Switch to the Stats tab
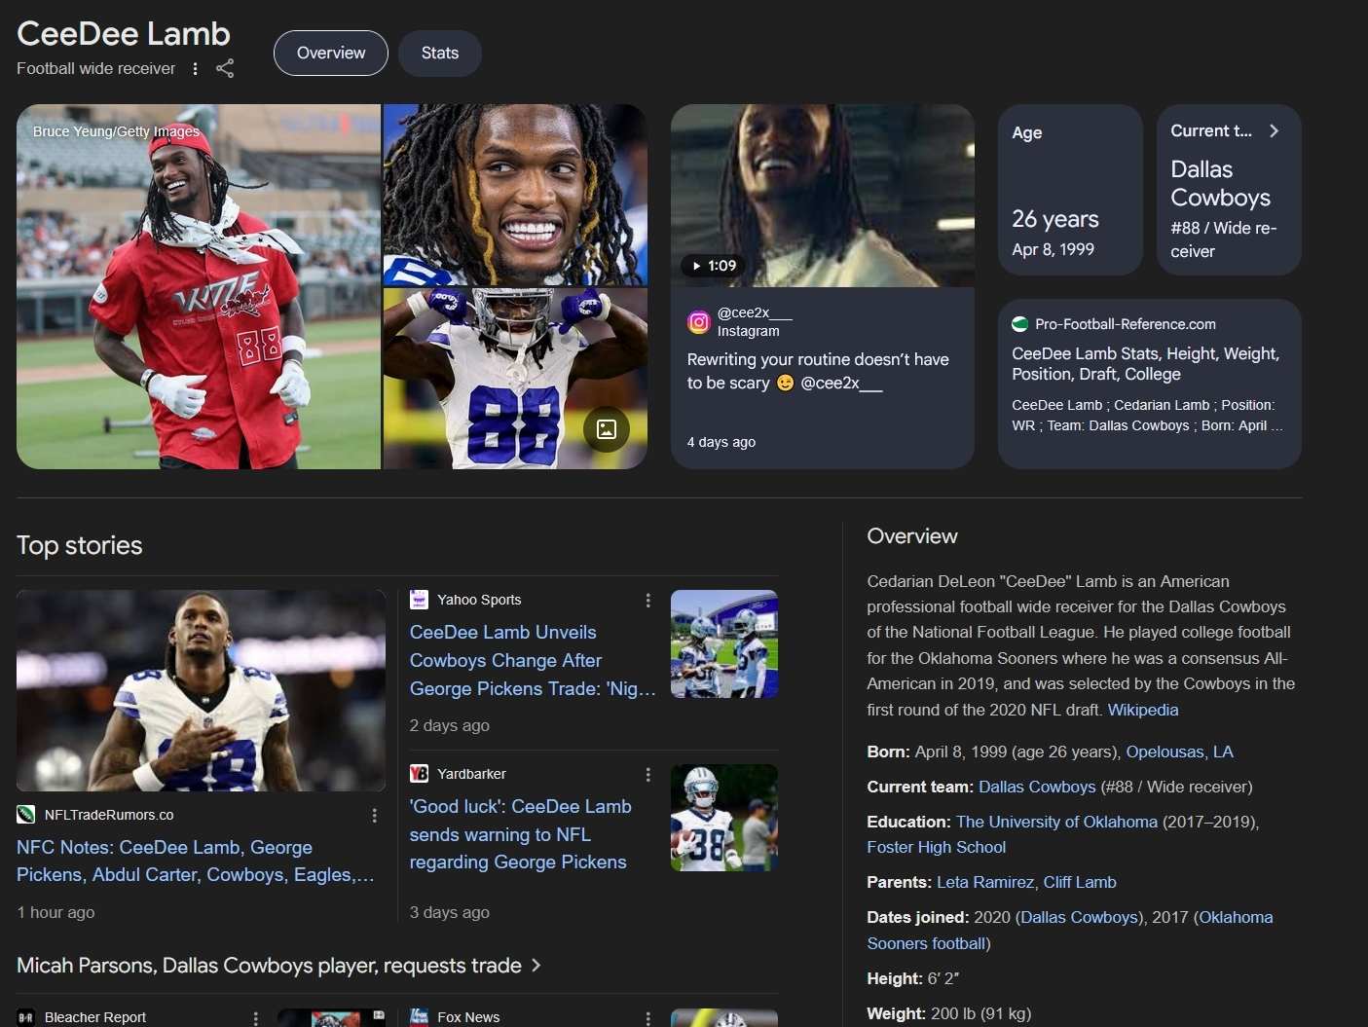 pyautogui.click(x=440, y=54)
